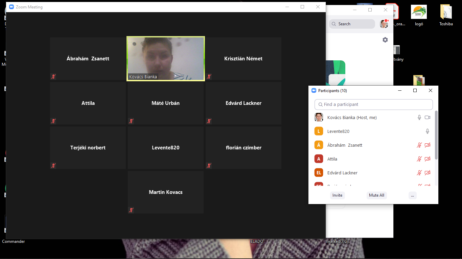Click the Find a participant field
Viewport: 462px width, 259px height.
[374, 105]
